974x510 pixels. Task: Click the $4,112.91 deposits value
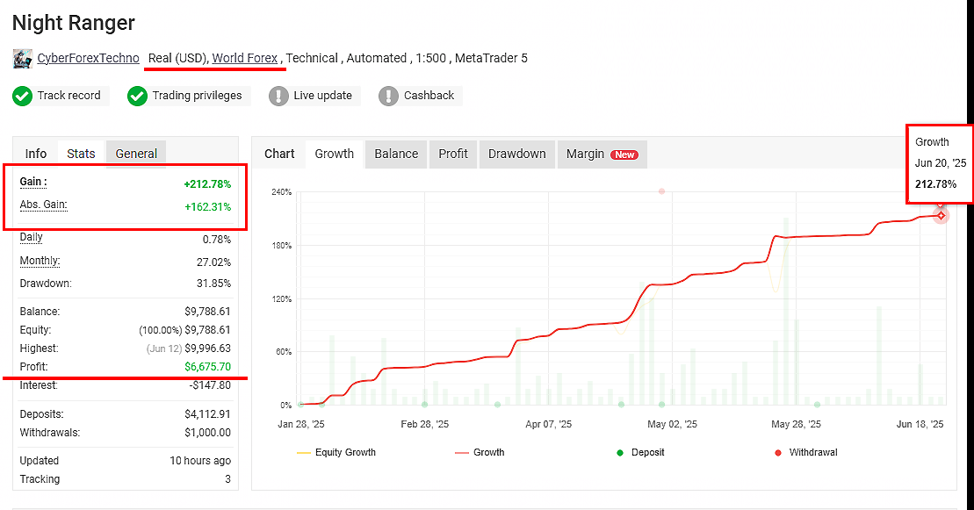(x=207, y=414)
